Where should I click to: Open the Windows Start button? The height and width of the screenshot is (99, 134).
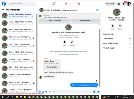(x=2, y=97)
